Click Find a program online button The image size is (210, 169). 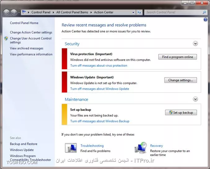click(177, 57)
